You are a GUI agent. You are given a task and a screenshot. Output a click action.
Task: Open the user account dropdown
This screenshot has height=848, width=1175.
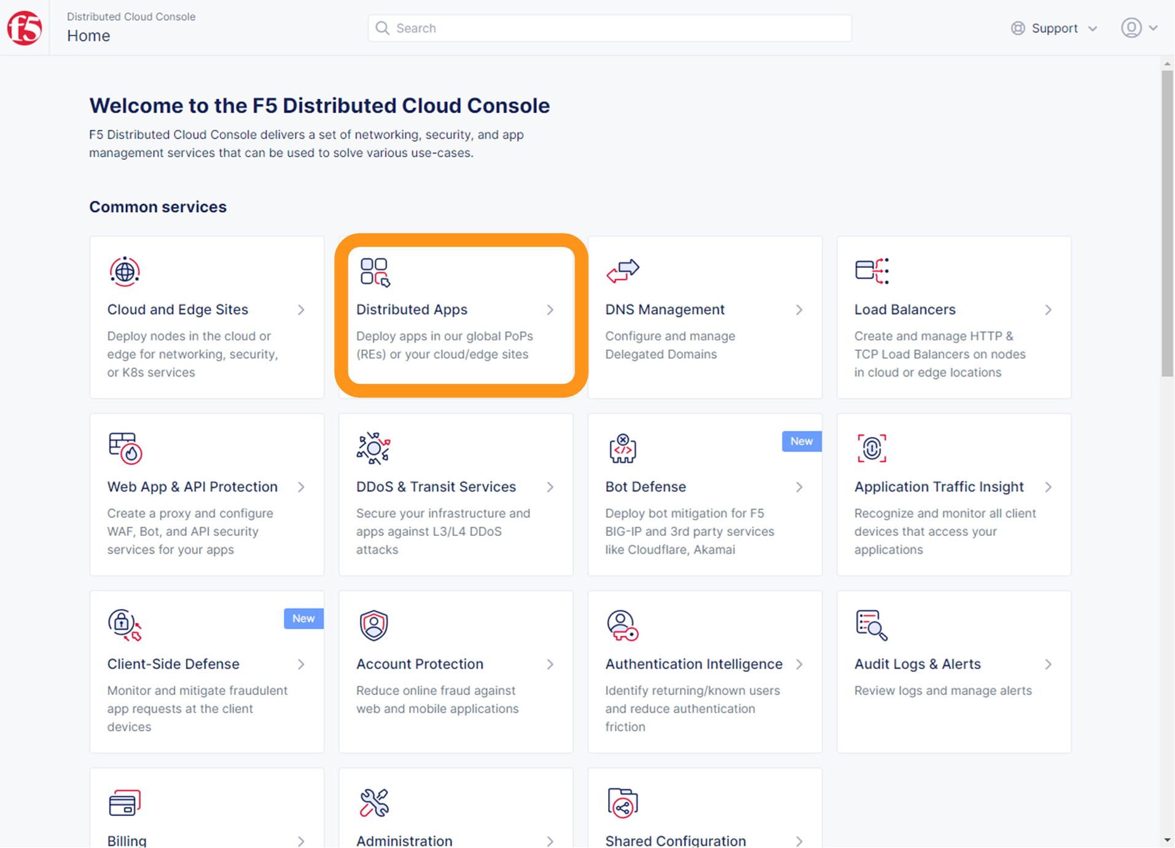[x=1139, y=28]
